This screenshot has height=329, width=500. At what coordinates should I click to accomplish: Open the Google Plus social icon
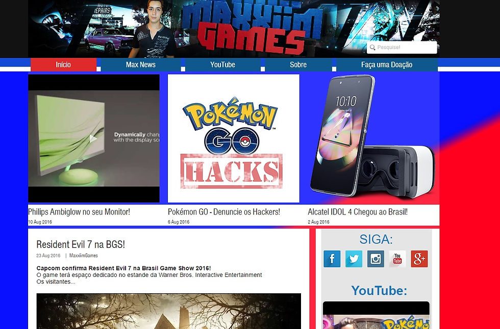pos(419,258)
